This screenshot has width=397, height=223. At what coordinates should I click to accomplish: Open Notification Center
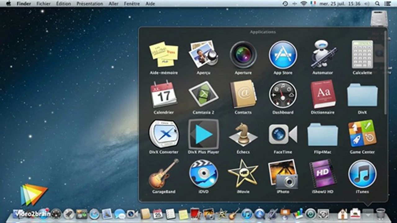[x=388, y=3]
